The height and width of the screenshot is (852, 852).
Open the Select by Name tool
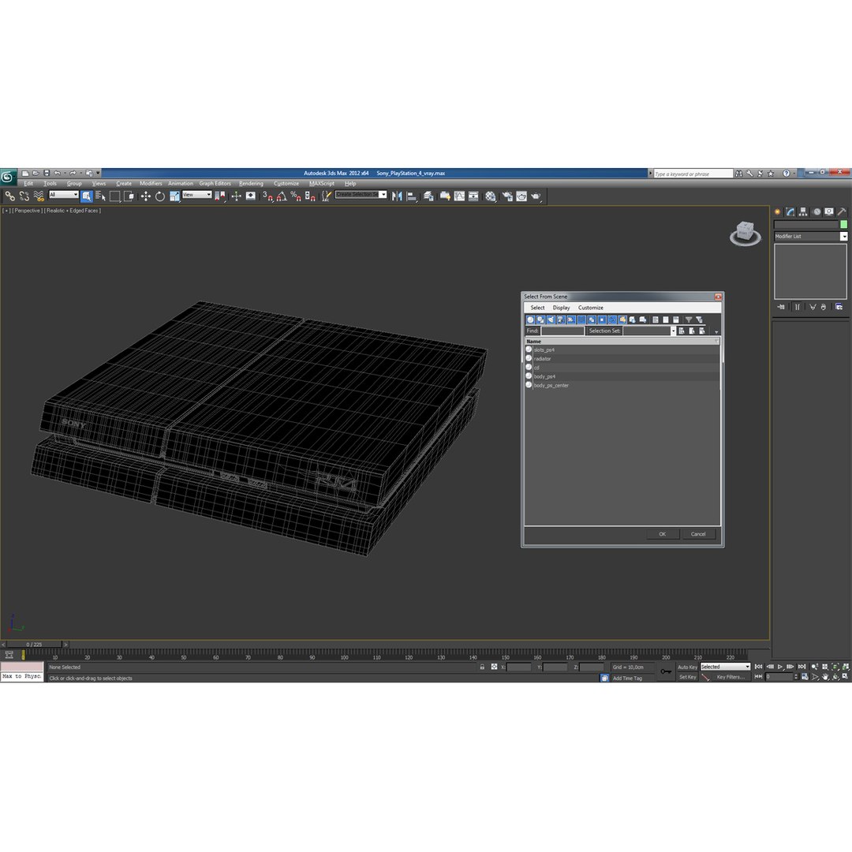pyautogui.click(x=100, y=196)
